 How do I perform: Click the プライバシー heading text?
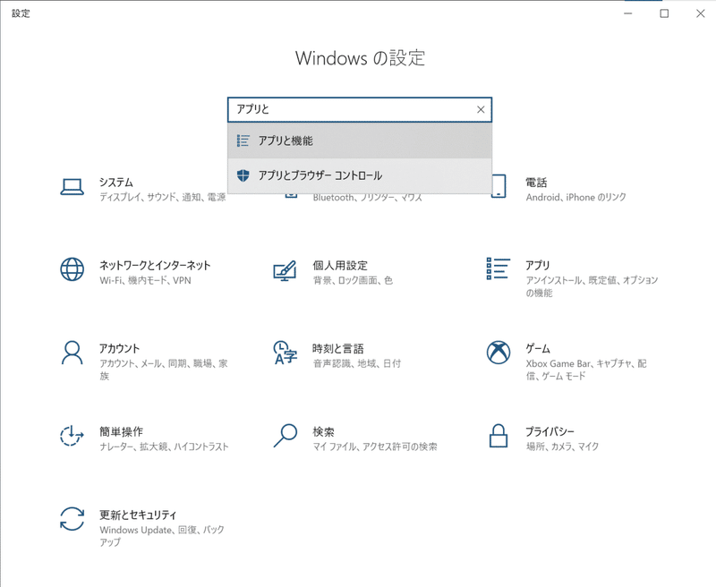point(550,432)
